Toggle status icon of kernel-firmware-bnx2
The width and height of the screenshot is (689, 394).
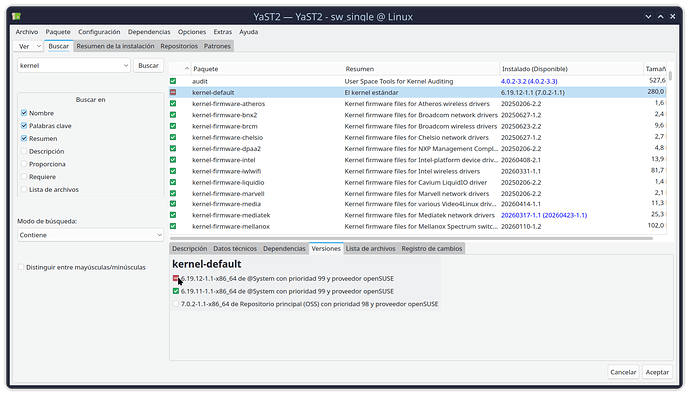[173, 115]
